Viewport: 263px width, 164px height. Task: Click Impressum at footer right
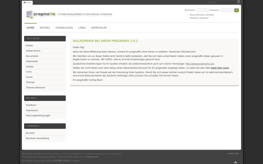[234, 154]
